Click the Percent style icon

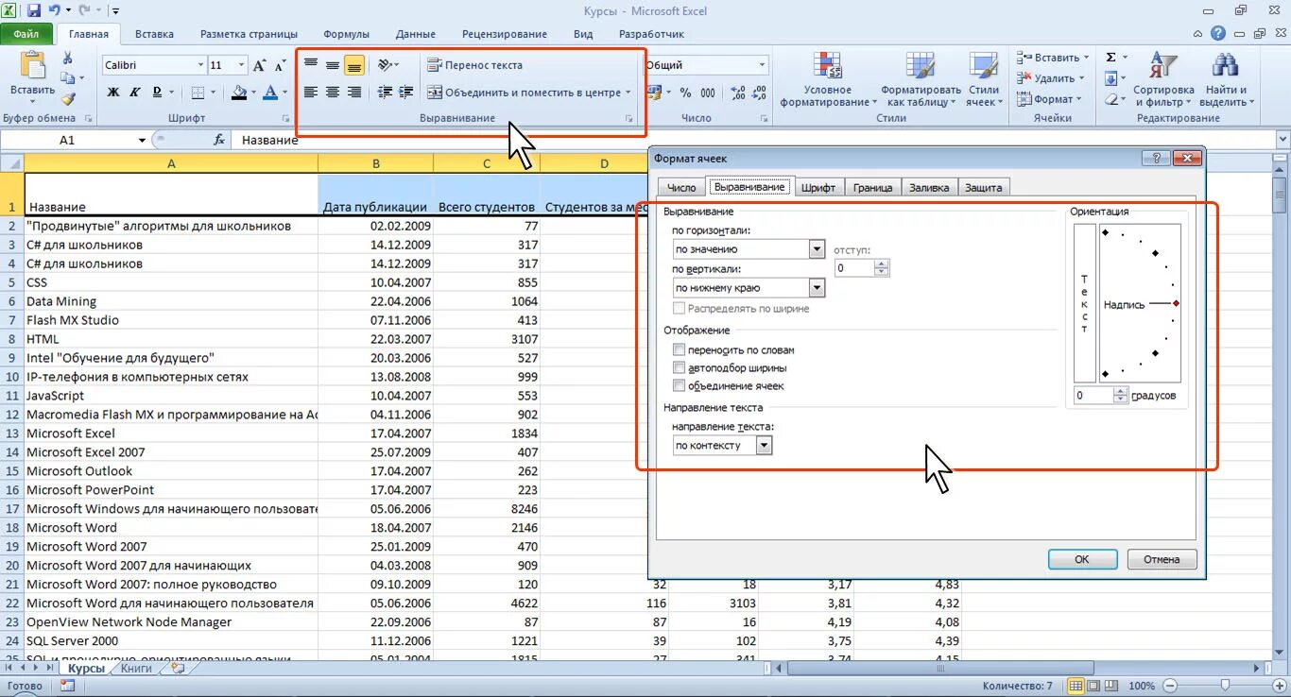click(x=685, y=93)
